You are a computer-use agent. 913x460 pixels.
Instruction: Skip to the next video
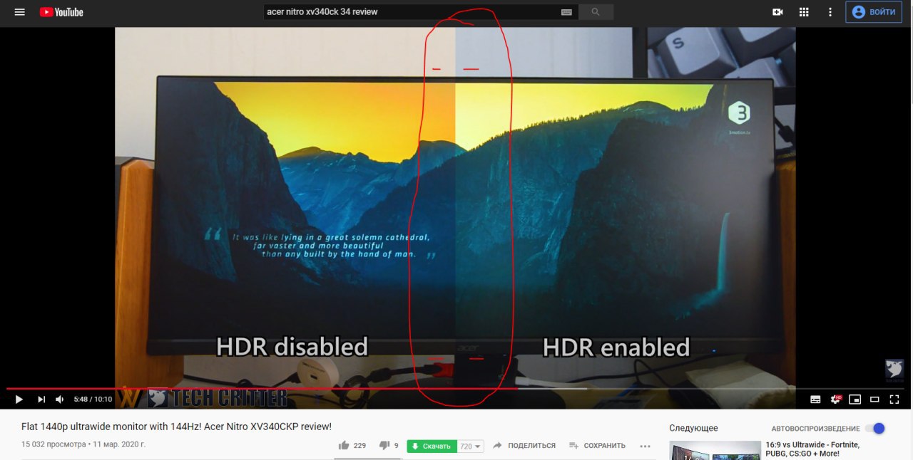[41, 399]
